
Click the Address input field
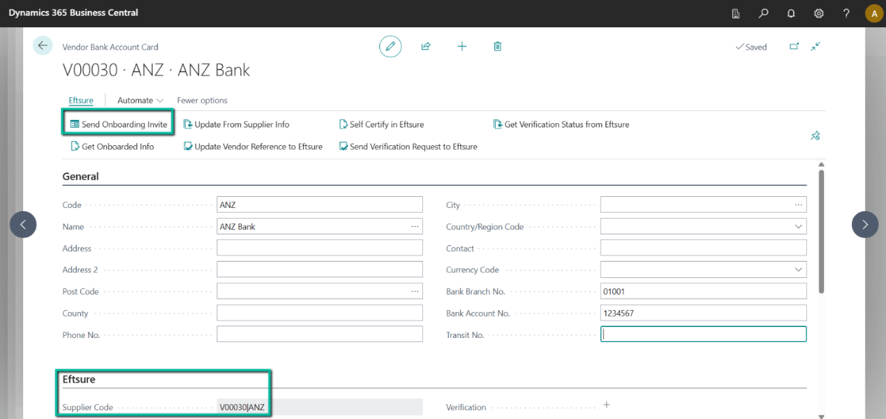319,248
